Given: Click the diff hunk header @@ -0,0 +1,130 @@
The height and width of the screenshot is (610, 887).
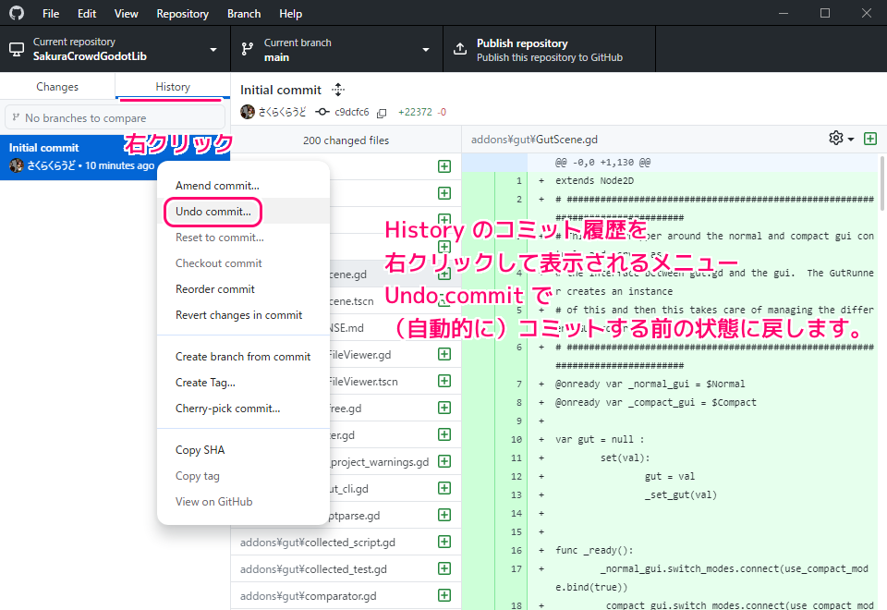Looking at the screenshot, I should [x=602, y=163].
